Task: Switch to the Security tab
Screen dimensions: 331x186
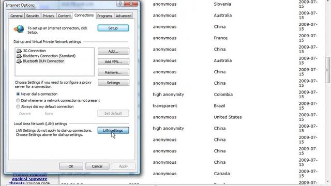Action: (x=33, y=16)
